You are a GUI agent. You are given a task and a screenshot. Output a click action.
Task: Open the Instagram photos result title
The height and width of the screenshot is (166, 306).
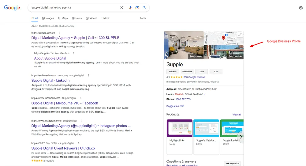click(x=81, y=126)
